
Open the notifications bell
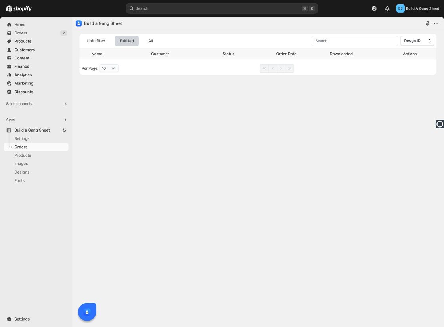[x=387, y=8]
